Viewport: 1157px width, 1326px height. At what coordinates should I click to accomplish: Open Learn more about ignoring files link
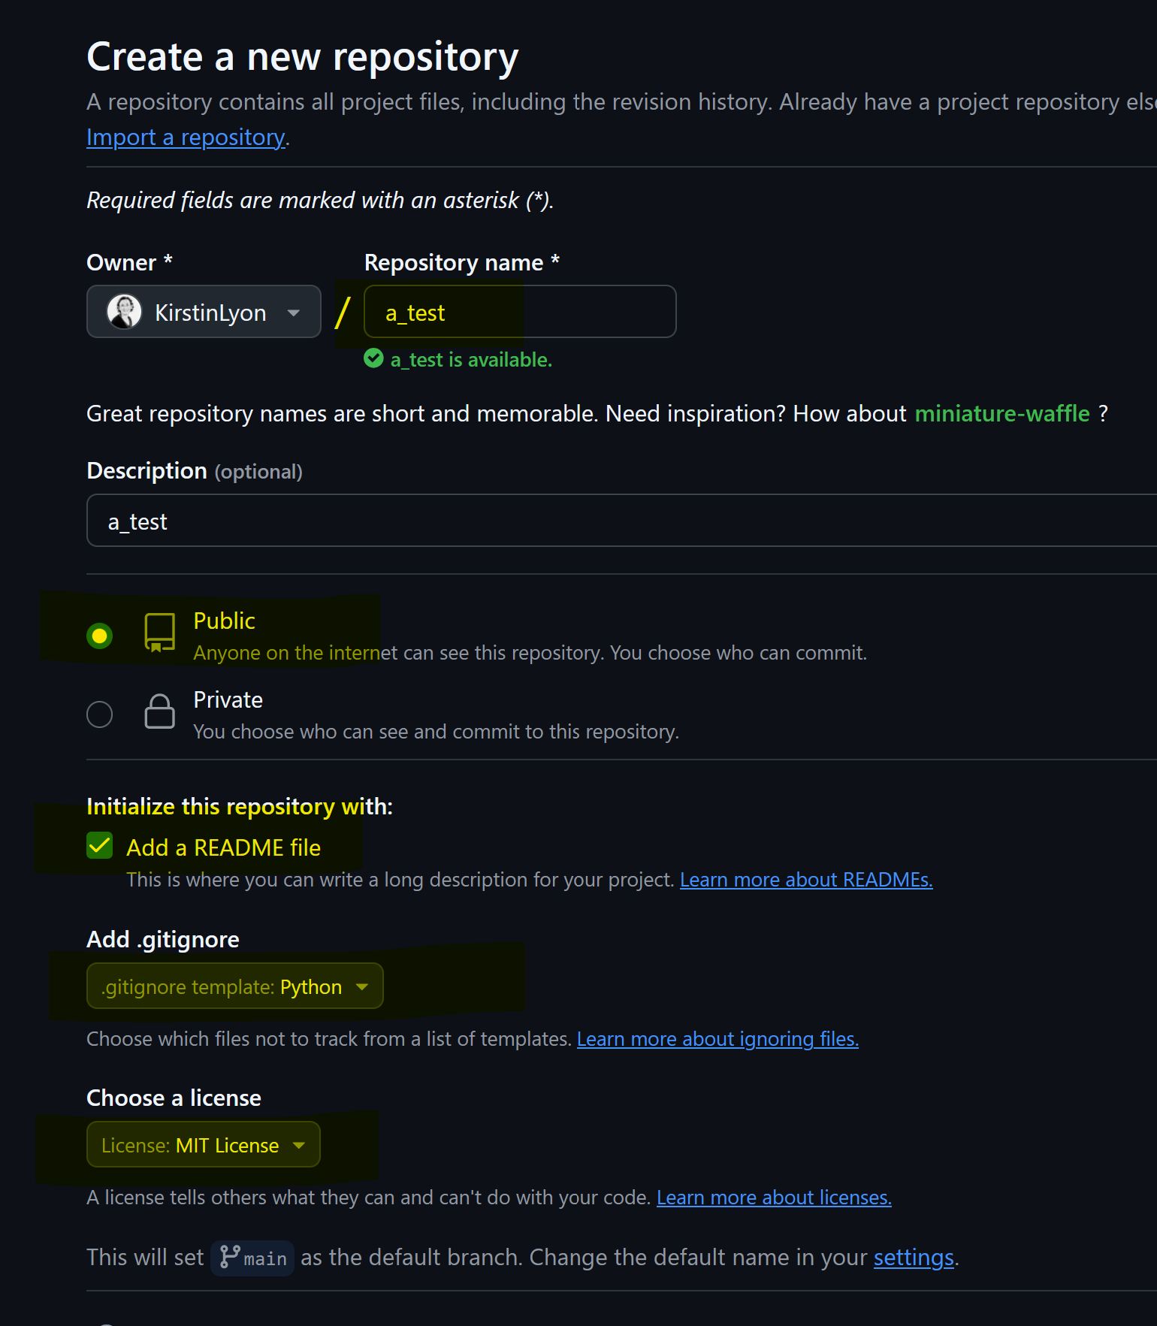(717, 1039)
